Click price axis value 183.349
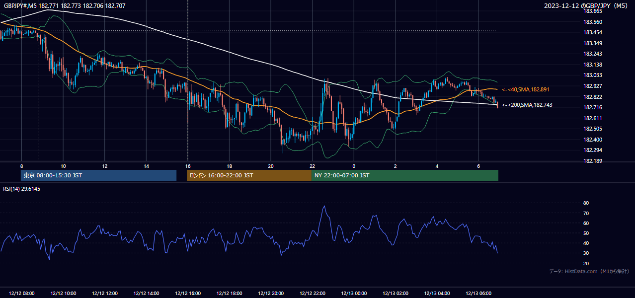 592,43
